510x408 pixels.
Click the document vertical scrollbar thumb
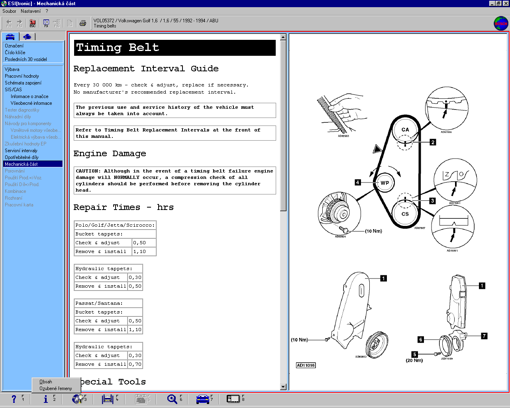(283, 126)
